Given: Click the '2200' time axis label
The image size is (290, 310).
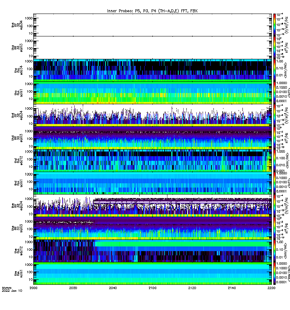Looking at the screenshot, I should [271, 288].
